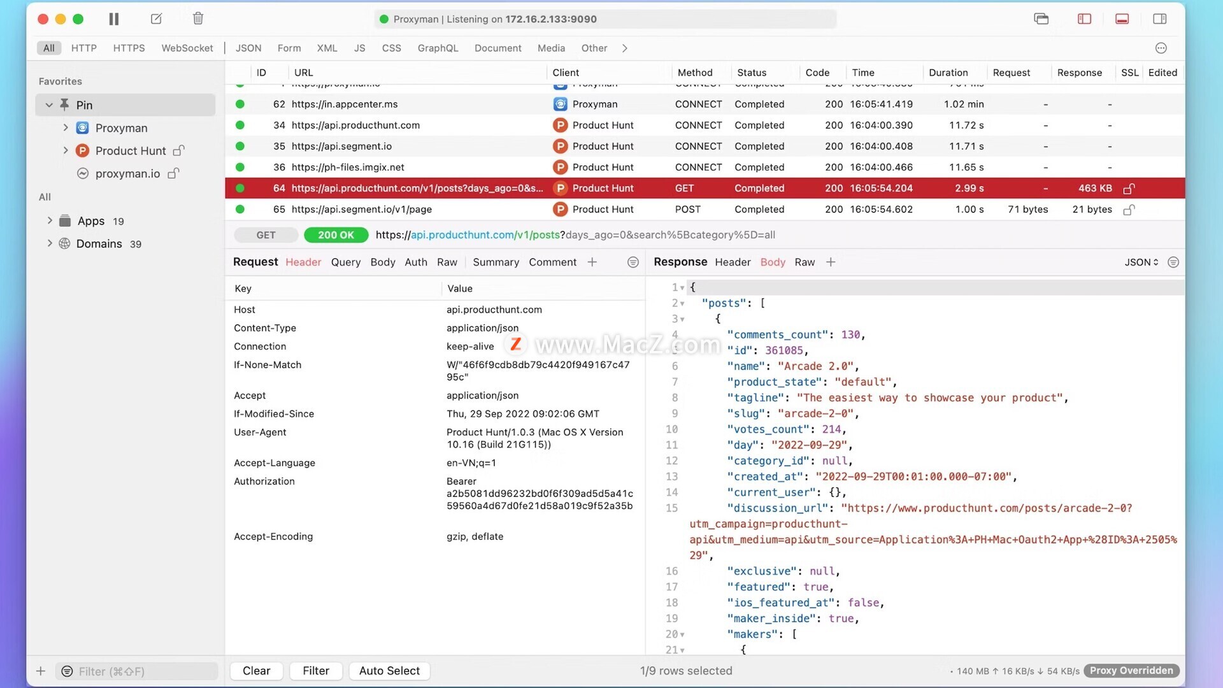This screenshot has height=688, width=1223.
Task: Switch to the Request Query tab
Action: 346,262
